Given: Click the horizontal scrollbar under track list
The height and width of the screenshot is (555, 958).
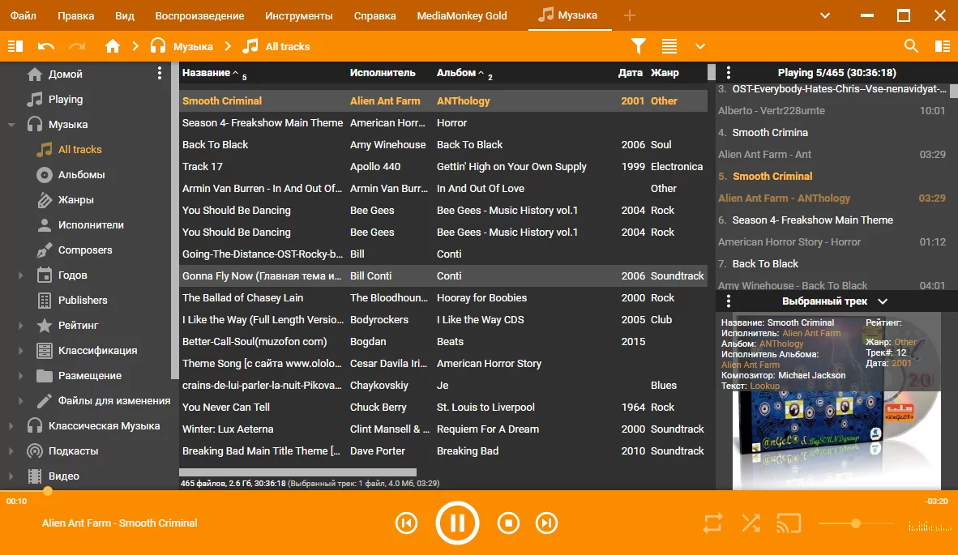Looking at the screenshot, I should click(297, 472).
